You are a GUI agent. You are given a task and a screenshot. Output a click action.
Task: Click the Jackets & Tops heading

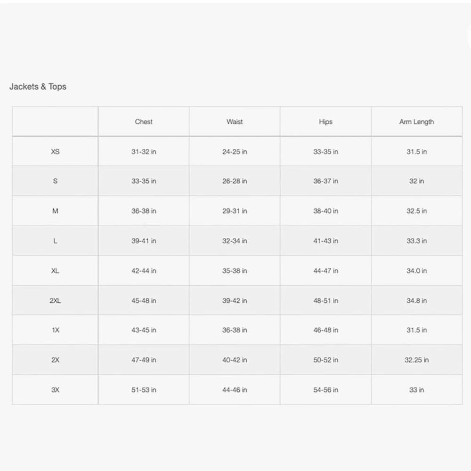click(38, 87)
